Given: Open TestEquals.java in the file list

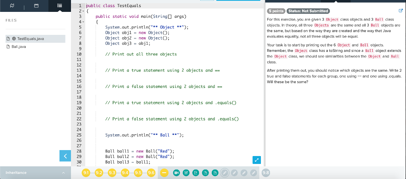Looking at the screenshot, I should click(35, 39).
